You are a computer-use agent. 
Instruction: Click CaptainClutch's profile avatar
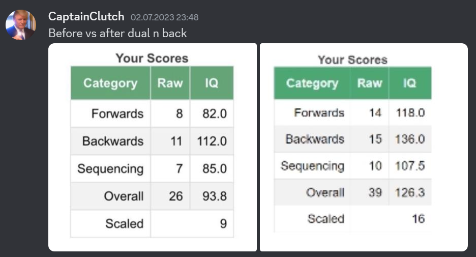coord(21,24)
